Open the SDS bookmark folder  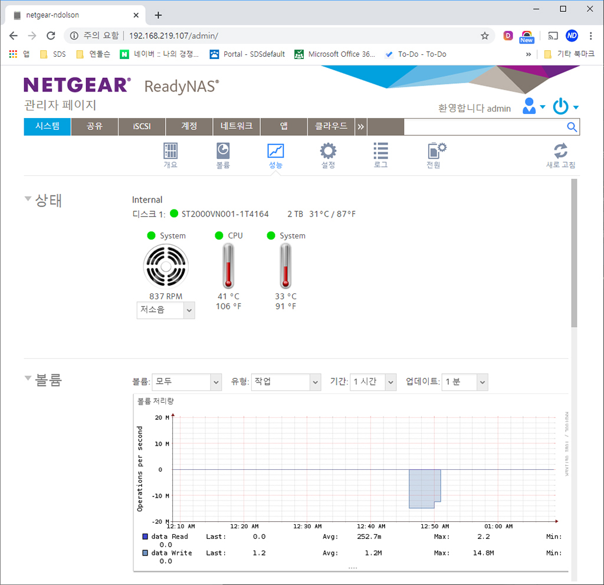tap(53, 54)
